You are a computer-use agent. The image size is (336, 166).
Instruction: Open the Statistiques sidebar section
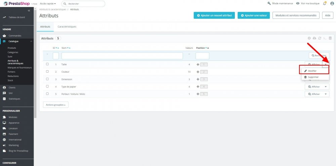(x=14, y=99)
